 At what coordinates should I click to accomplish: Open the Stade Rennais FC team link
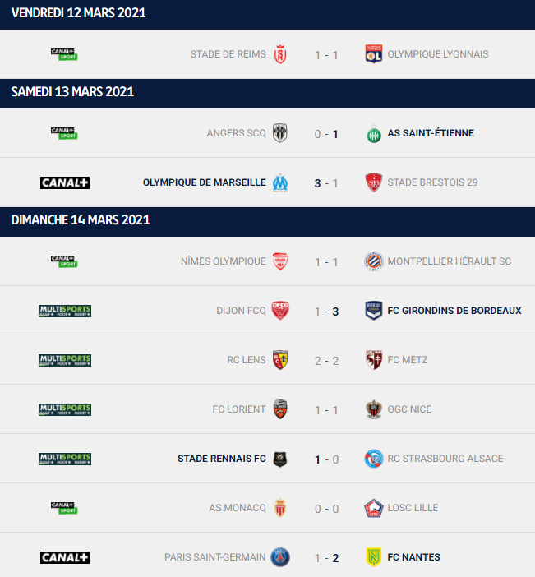[221, 459]
